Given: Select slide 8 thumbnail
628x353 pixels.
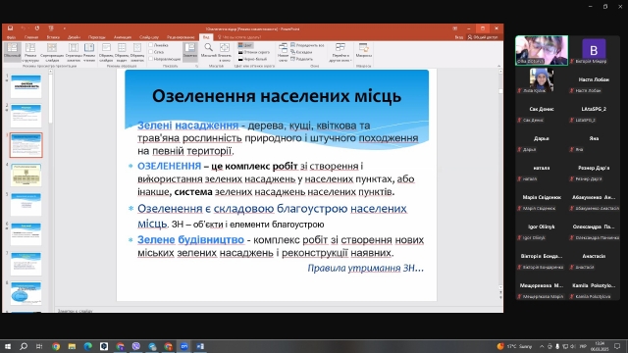Looking at the screenshot, I should point(26,293).
